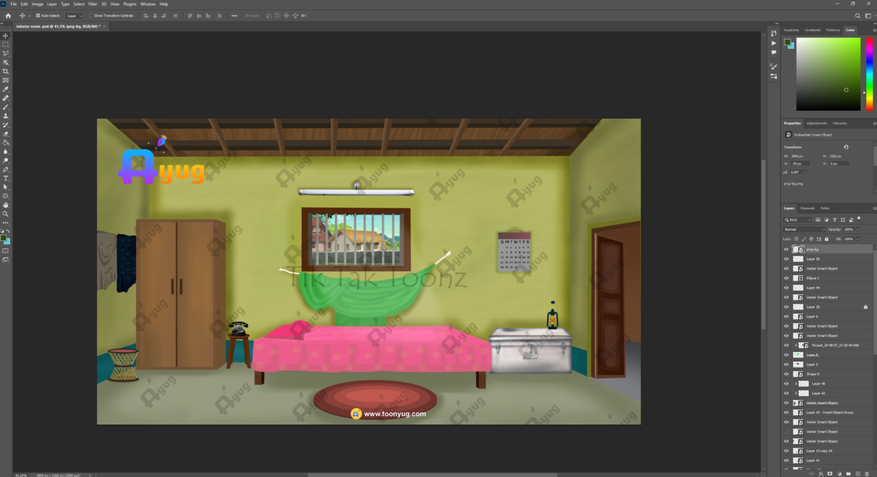This screenshot has height=477, width=877.
Task: Open the Auto-Select Layer dropdown
Action: coord(74,16)
